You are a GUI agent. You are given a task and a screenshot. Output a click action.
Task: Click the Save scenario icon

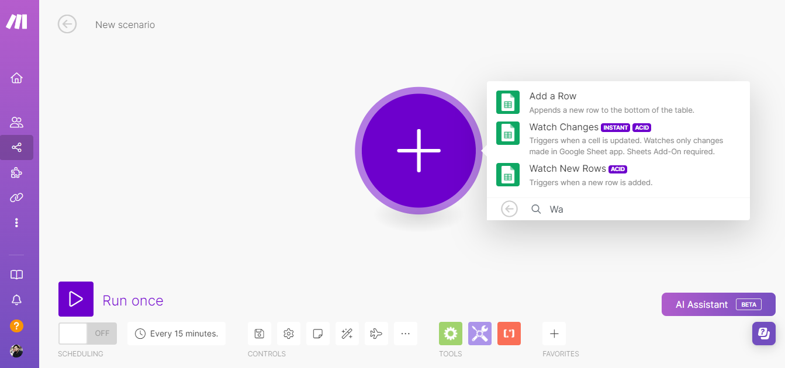(260, 334)
